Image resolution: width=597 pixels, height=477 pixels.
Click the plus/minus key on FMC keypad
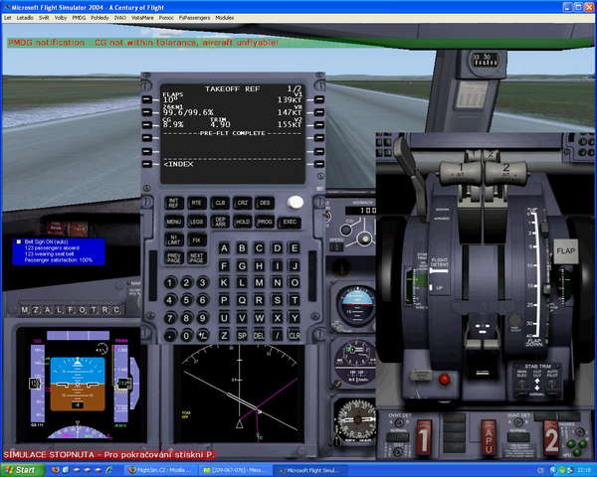click(x=202, y=336)
